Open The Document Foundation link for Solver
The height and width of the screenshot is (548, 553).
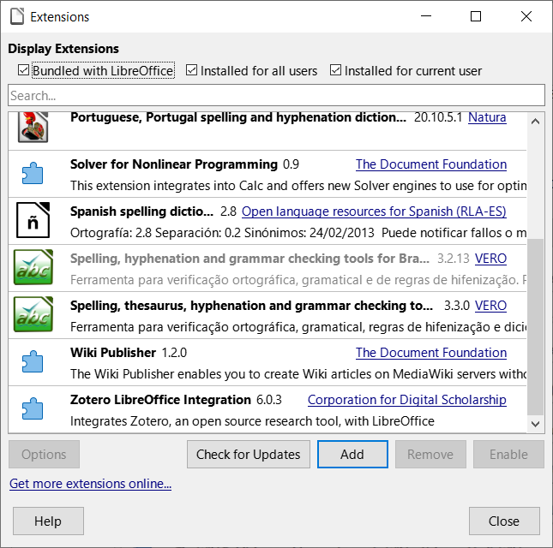(431, 164)
